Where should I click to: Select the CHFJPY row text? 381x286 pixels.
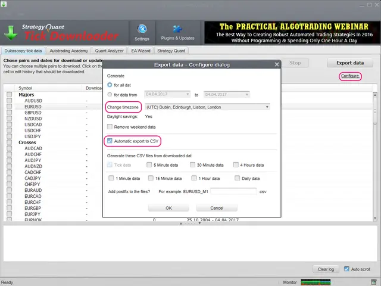click(32, 184)
